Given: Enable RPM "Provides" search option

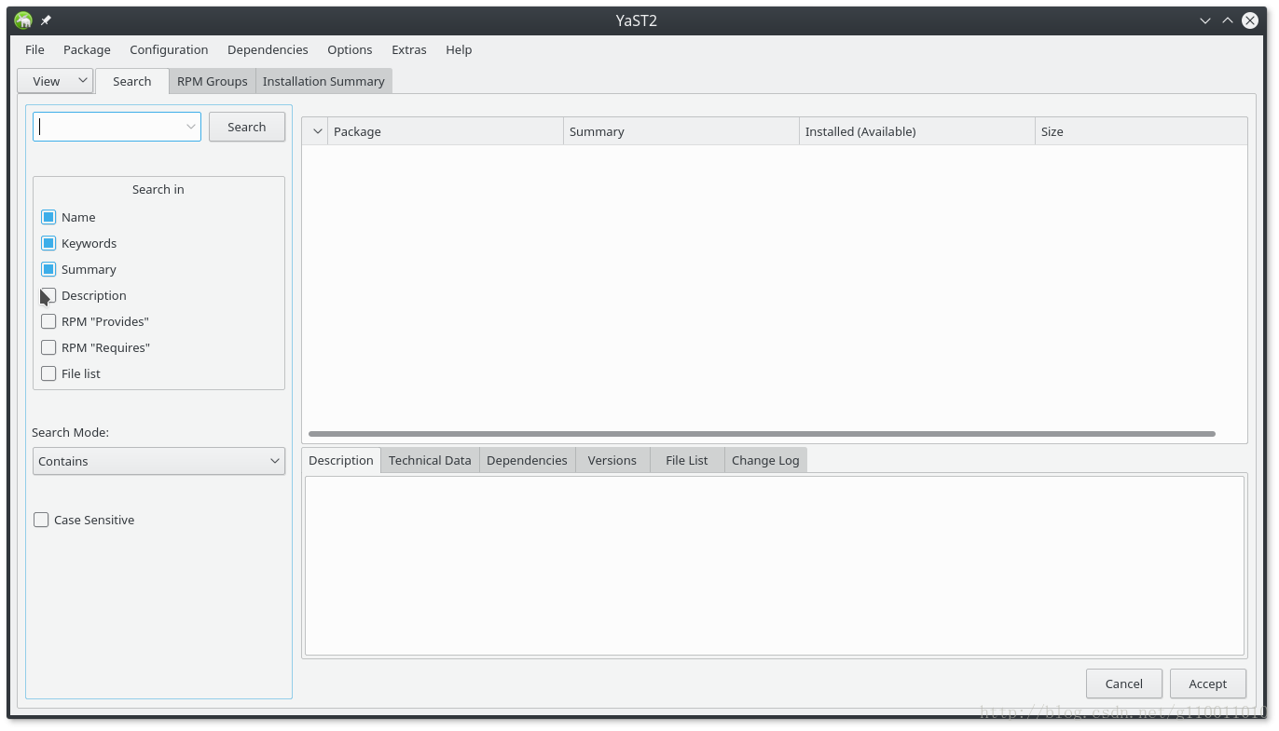Looking at the screenshot, I should pyautogui.click(x=48, y=321).
